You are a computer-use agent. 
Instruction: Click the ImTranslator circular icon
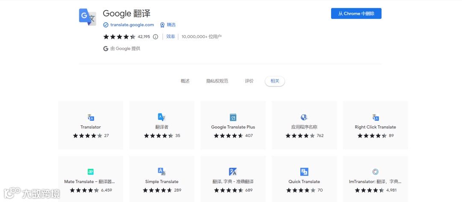point(376,172)
